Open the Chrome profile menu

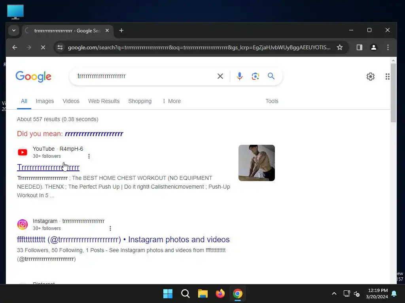(x=373, y=47)
